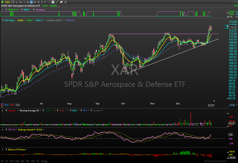Open the EMA8 settings dropdown
Screen dimensions: 238x163
(25, 20)
